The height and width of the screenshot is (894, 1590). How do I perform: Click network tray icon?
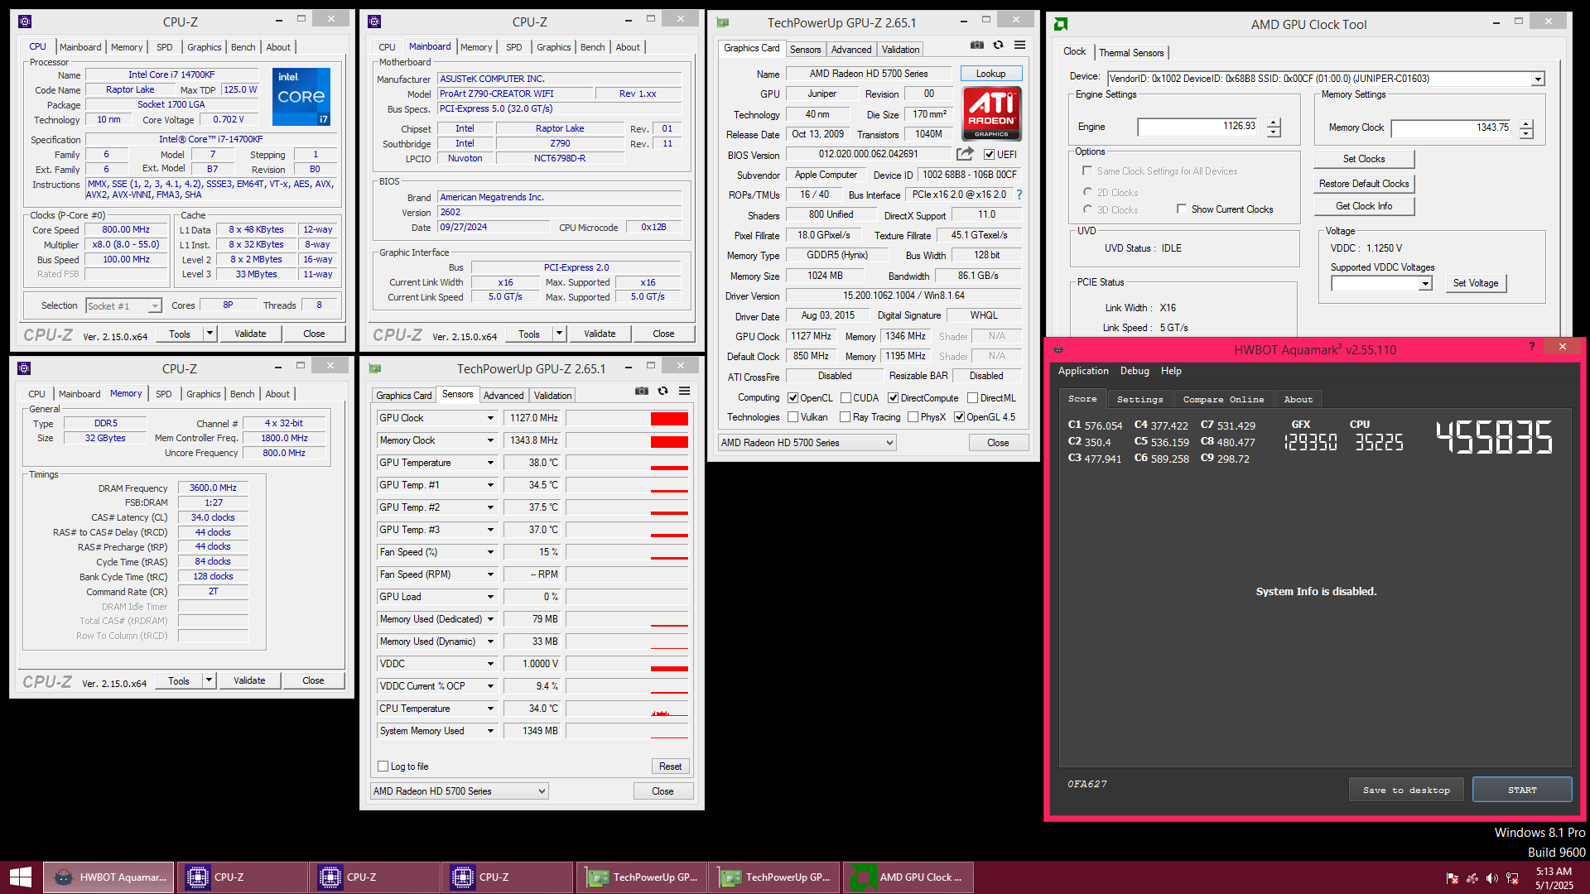1512,878
